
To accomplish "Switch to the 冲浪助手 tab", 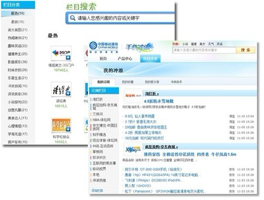I will [176, 82].
